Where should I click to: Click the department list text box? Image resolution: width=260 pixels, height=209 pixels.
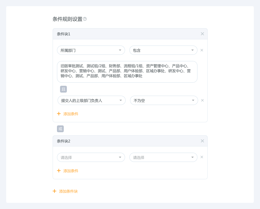click(127, 72)
